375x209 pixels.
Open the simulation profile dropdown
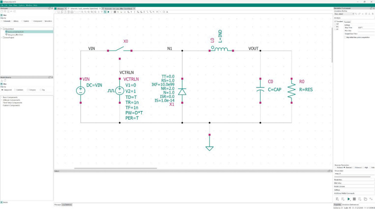(344, 14)
